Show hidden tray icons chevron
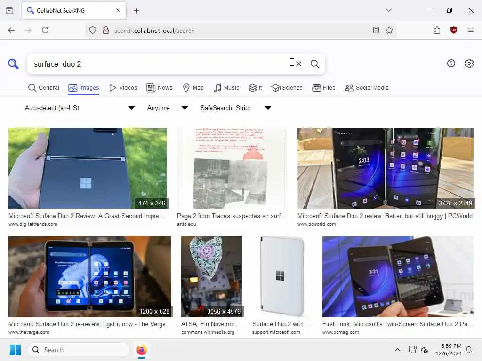 (397, 350)
